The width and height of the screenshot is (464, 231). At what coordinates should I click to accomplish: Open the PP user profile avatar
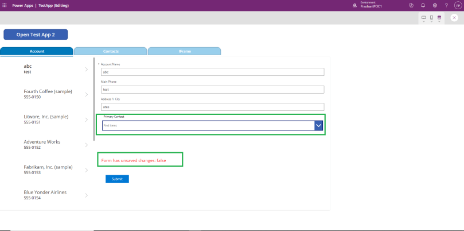point(458,5)
